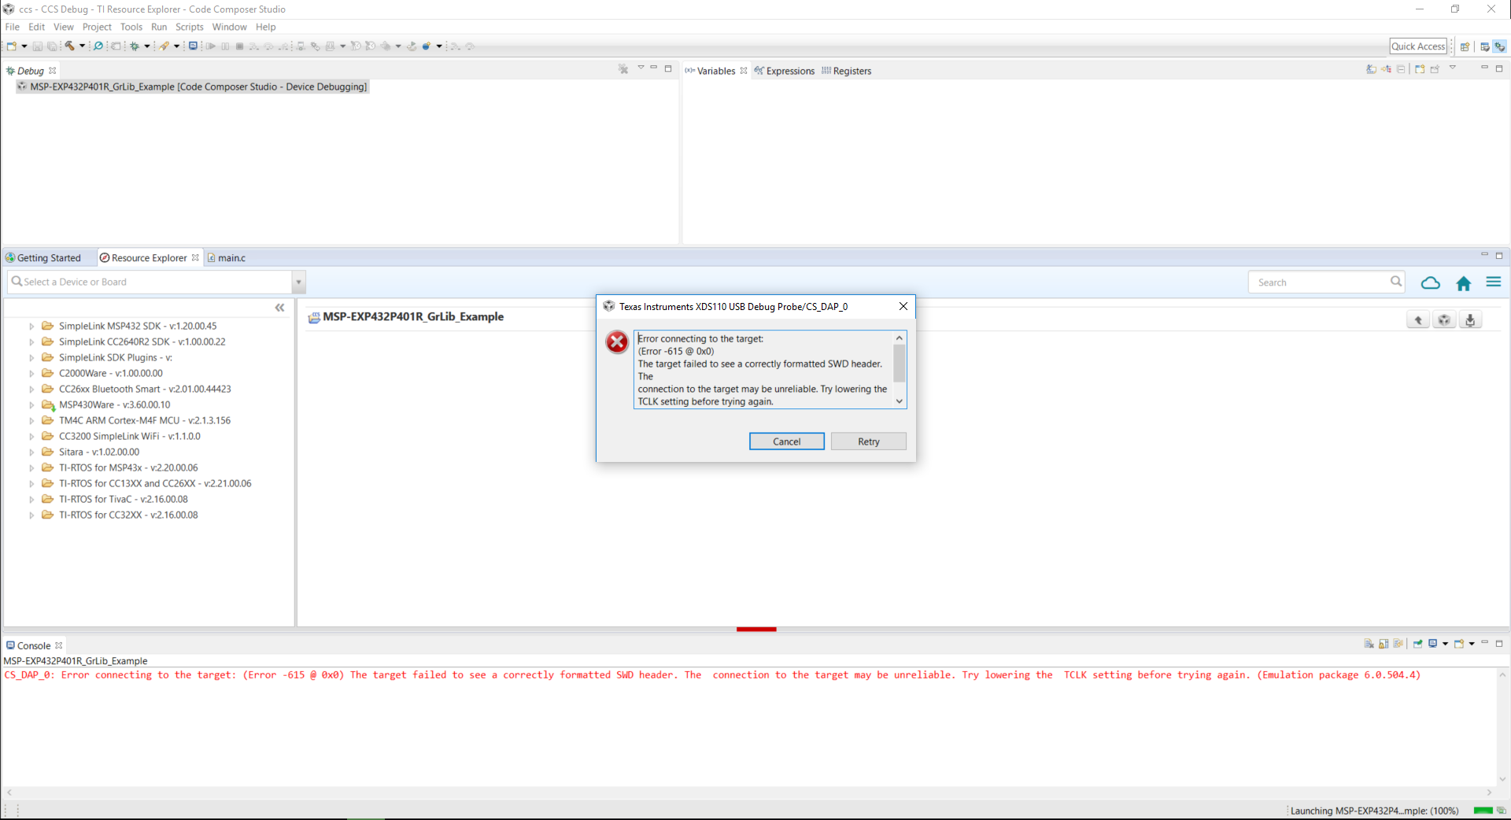Expand the SimpleLink MSP432 SDK tree node
The width and height of the screenshot is (1511, 820).
tap(31, 326)
